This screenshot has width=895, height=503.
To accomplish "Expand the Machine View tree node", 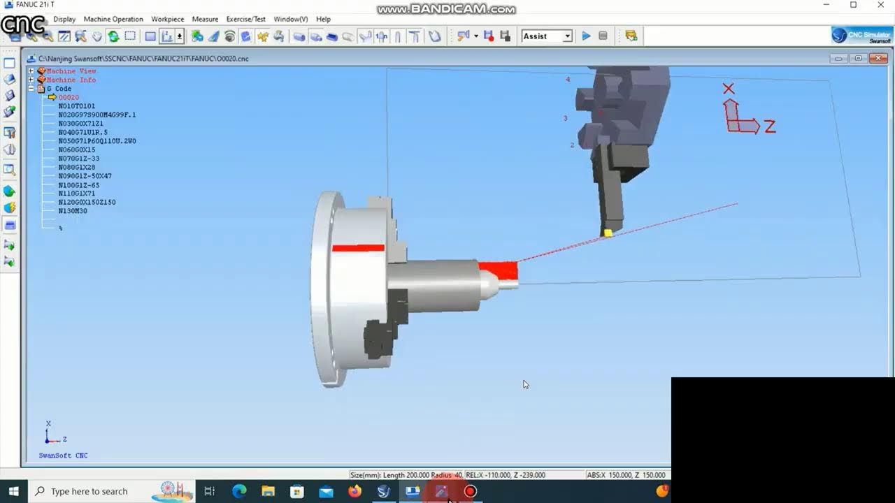I will click(x=31, y=71).
